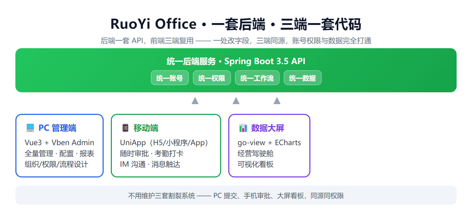Click the 数据大屏 card heading
472x220 pixels.
268,128
